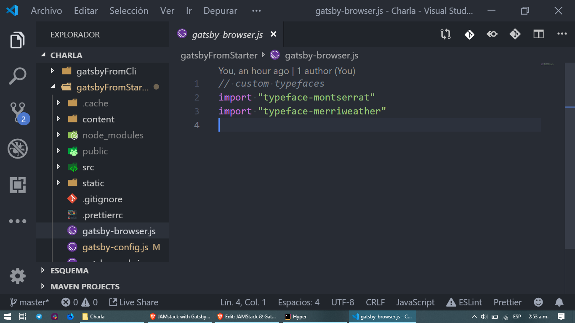Click Prettier in the status bar

(x=508, y=302)
